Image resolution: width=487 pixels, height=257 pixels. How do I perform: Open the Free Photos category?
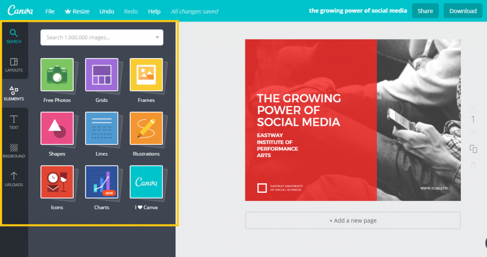[57, 75]
